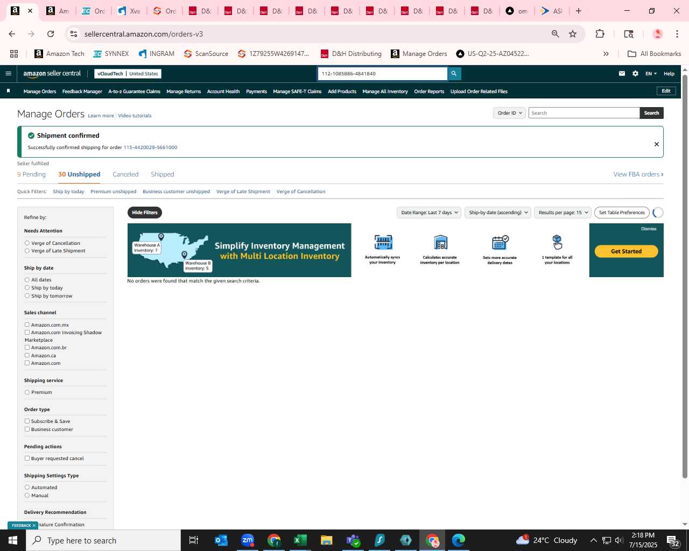
Task: Select the Ship by tomorrow radio option
Action: click(27, 296)
